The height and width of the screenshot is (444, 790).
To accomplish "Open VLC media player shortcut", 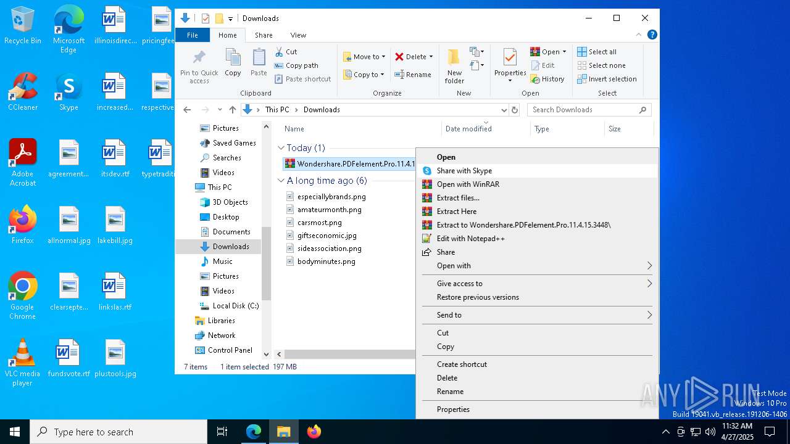I will pyautogui.click(x=23, y=363).
